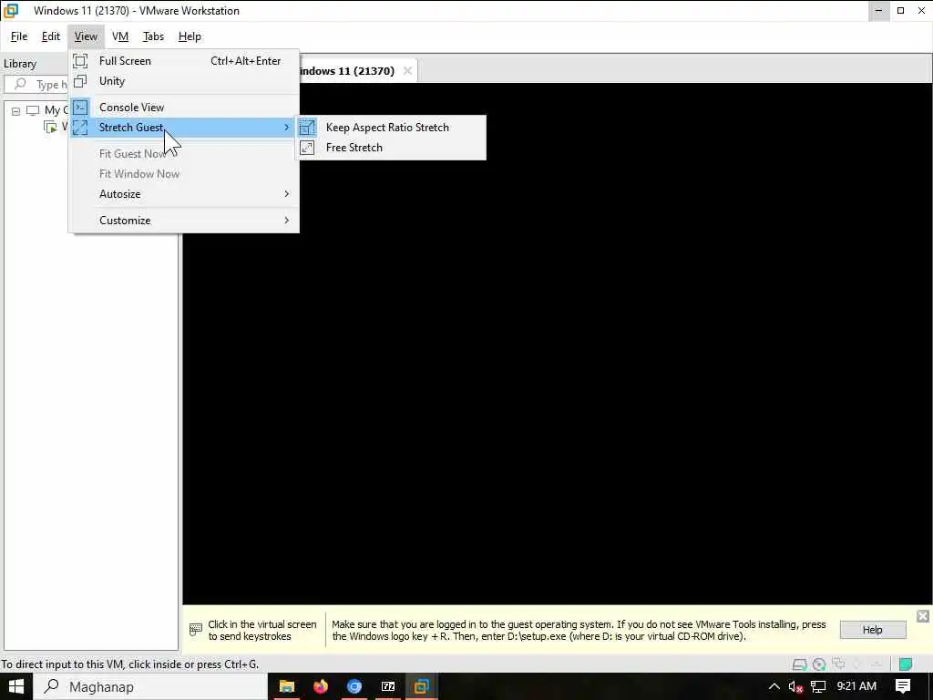Click the network adapter status icon
933x700 pixels.
[839, 664]
